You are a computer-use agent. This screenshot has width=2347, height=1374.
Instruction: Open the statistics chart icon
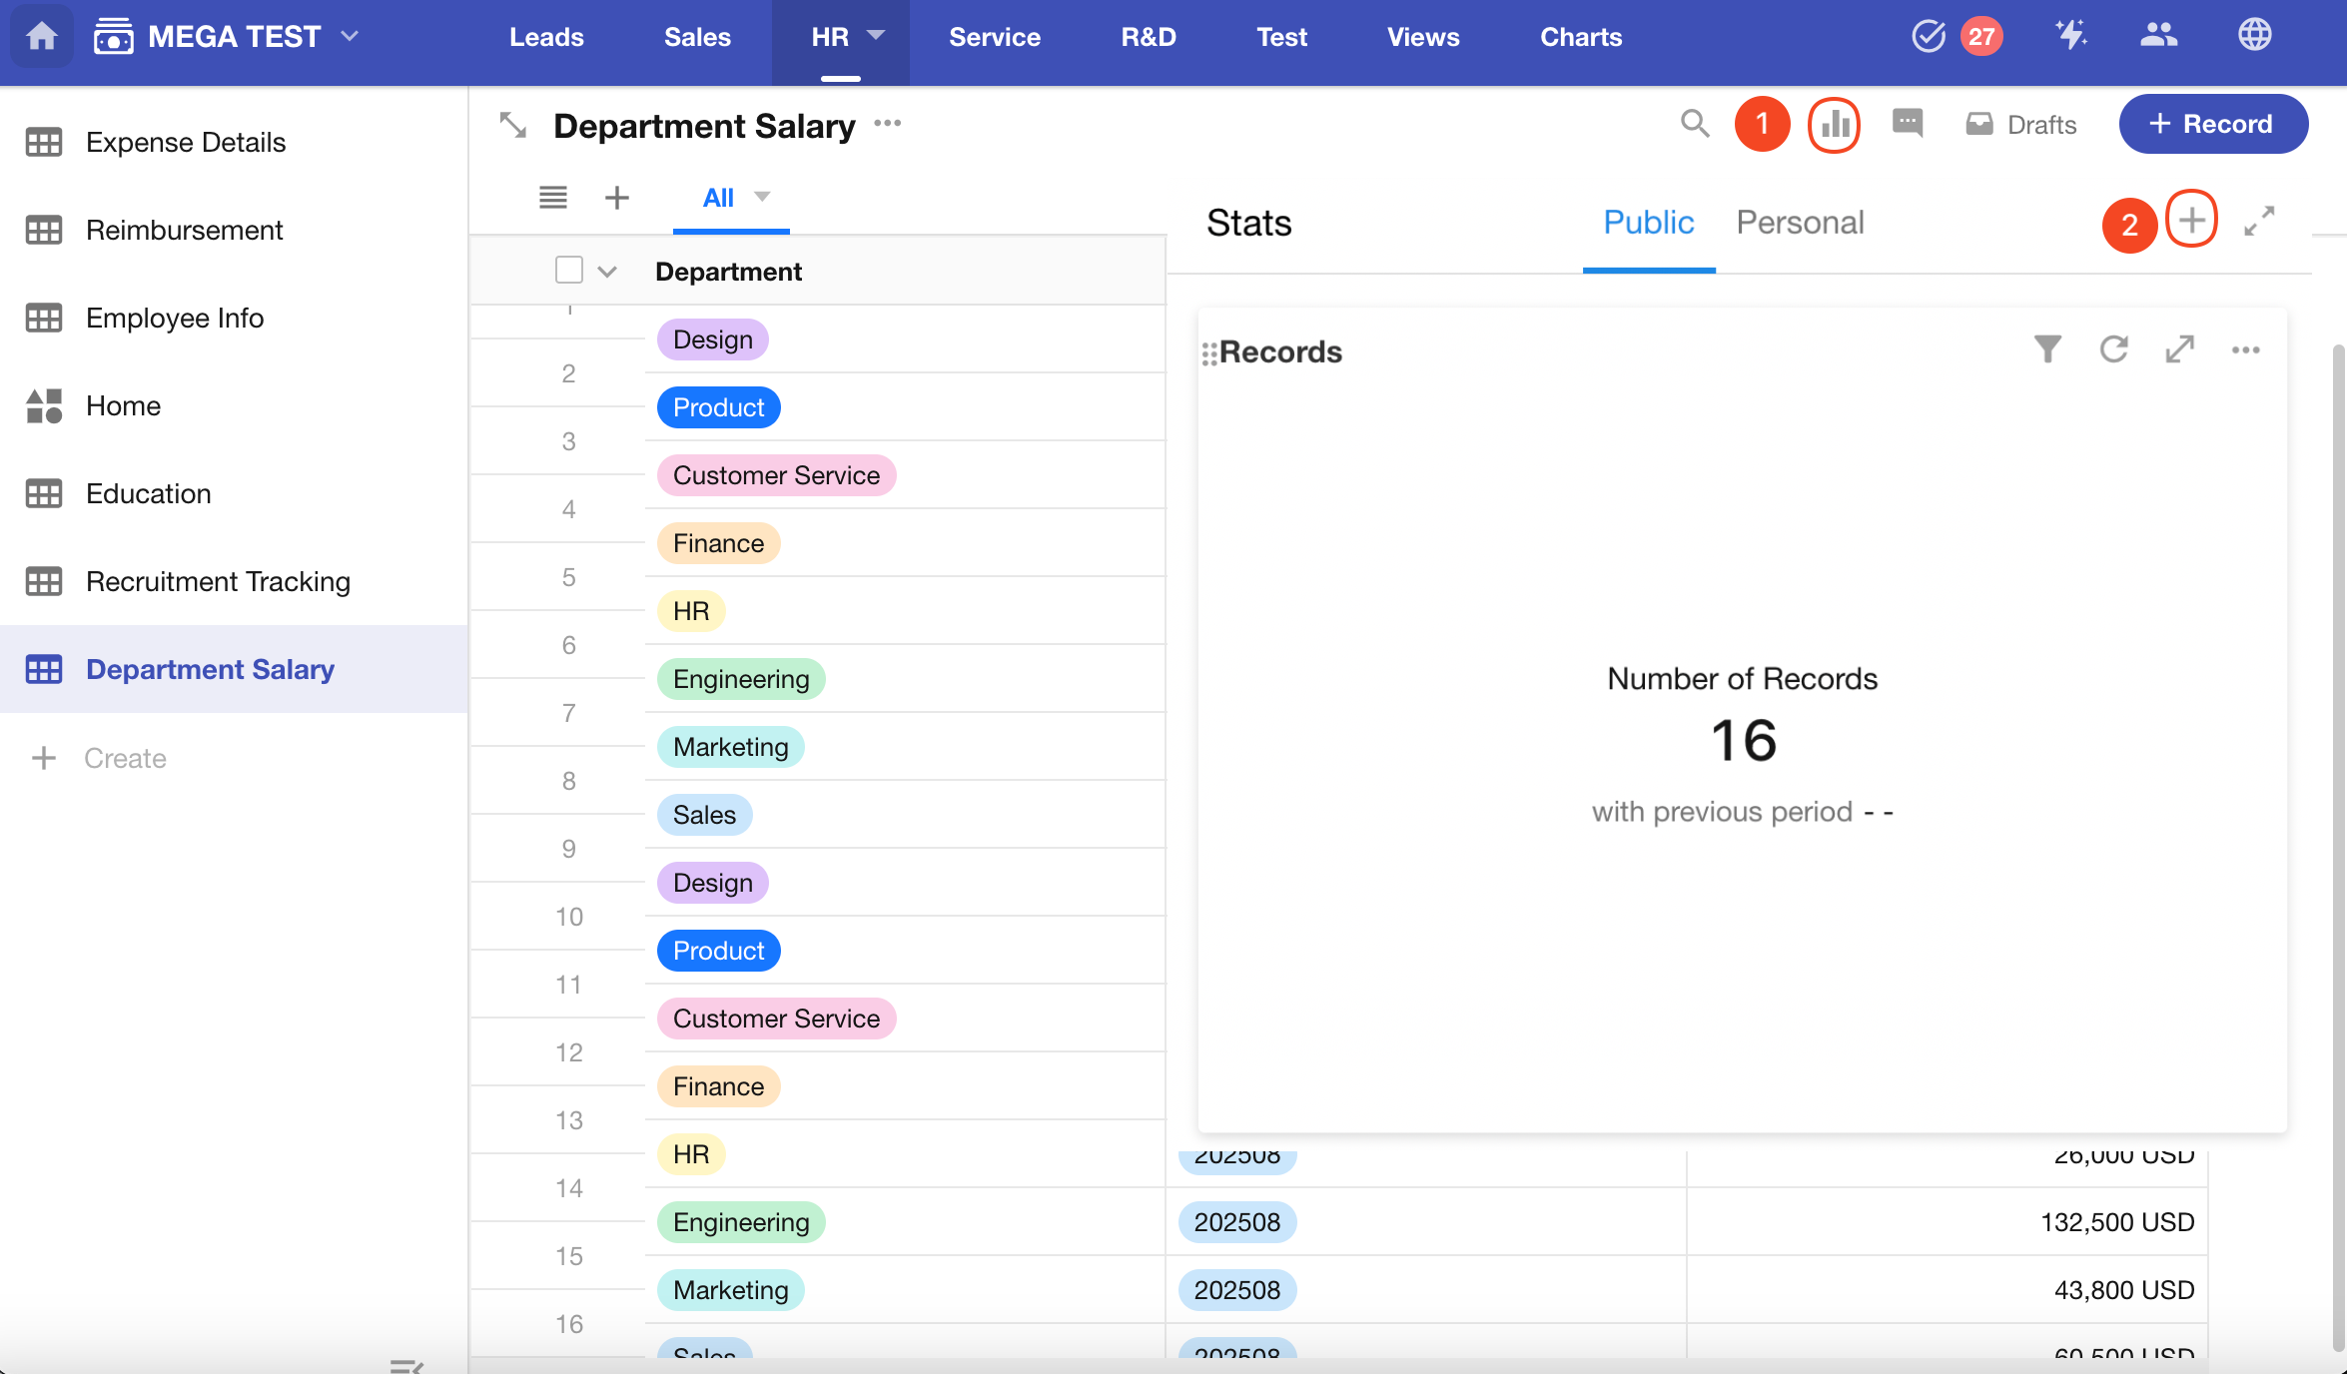click(1834, 124)
